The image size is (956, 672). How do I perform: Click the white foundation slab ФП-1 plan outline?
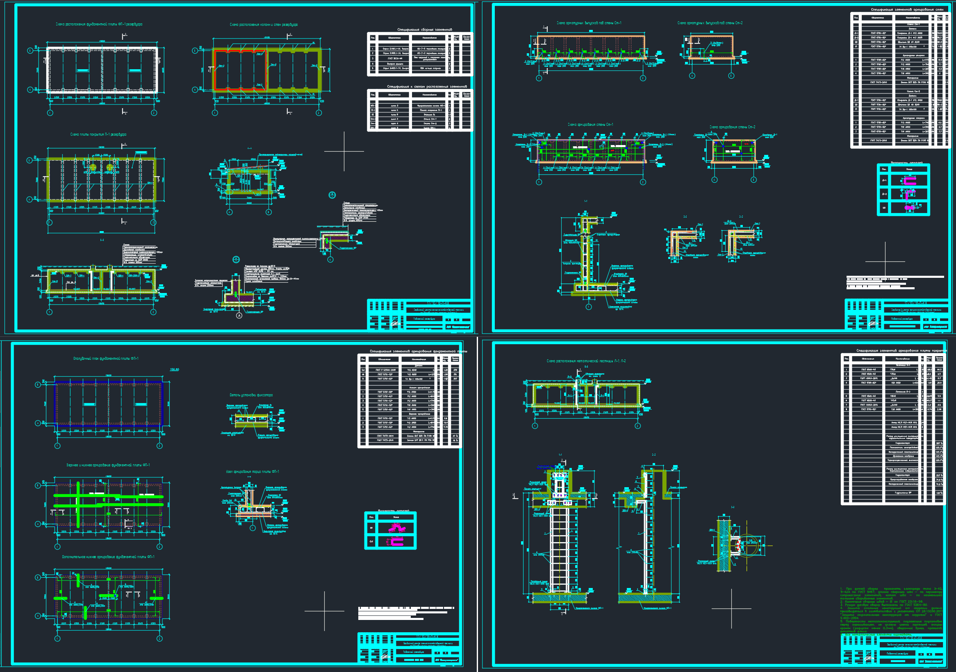pyautogui.click(x=102, y=69)
